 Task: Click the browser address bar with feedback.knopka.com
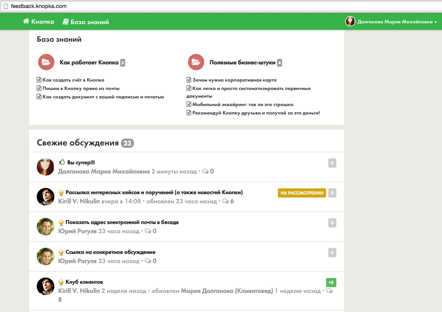tap(191, 7)
